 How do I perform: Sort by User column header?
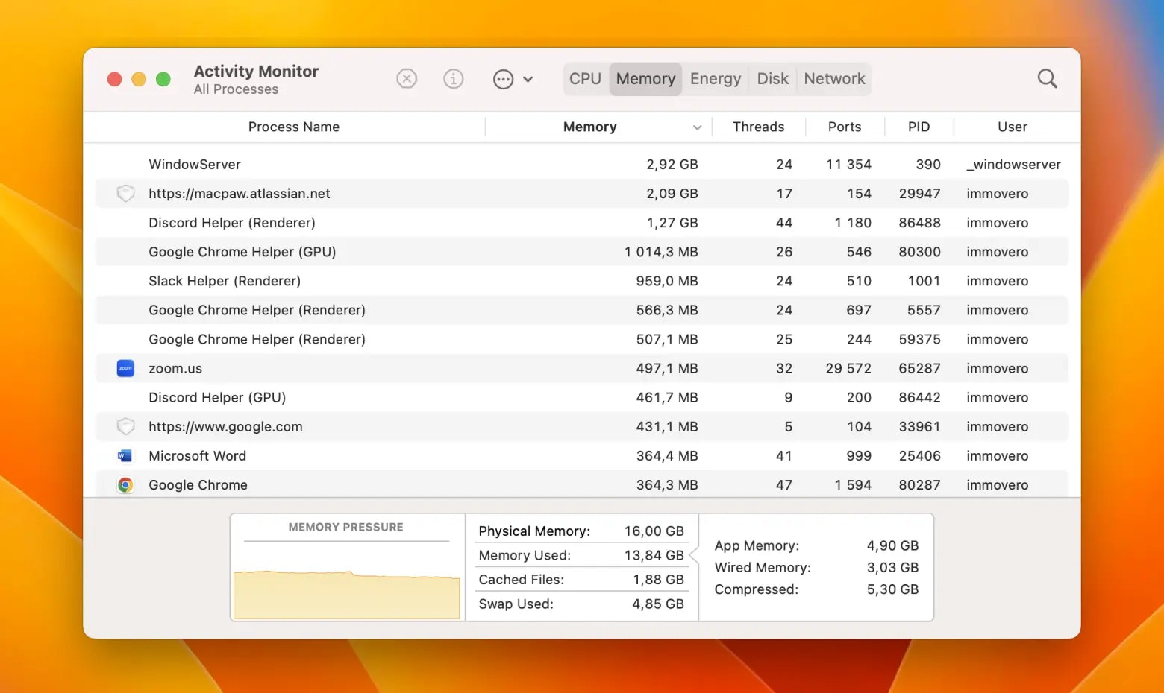click(x=1013, y=127)
